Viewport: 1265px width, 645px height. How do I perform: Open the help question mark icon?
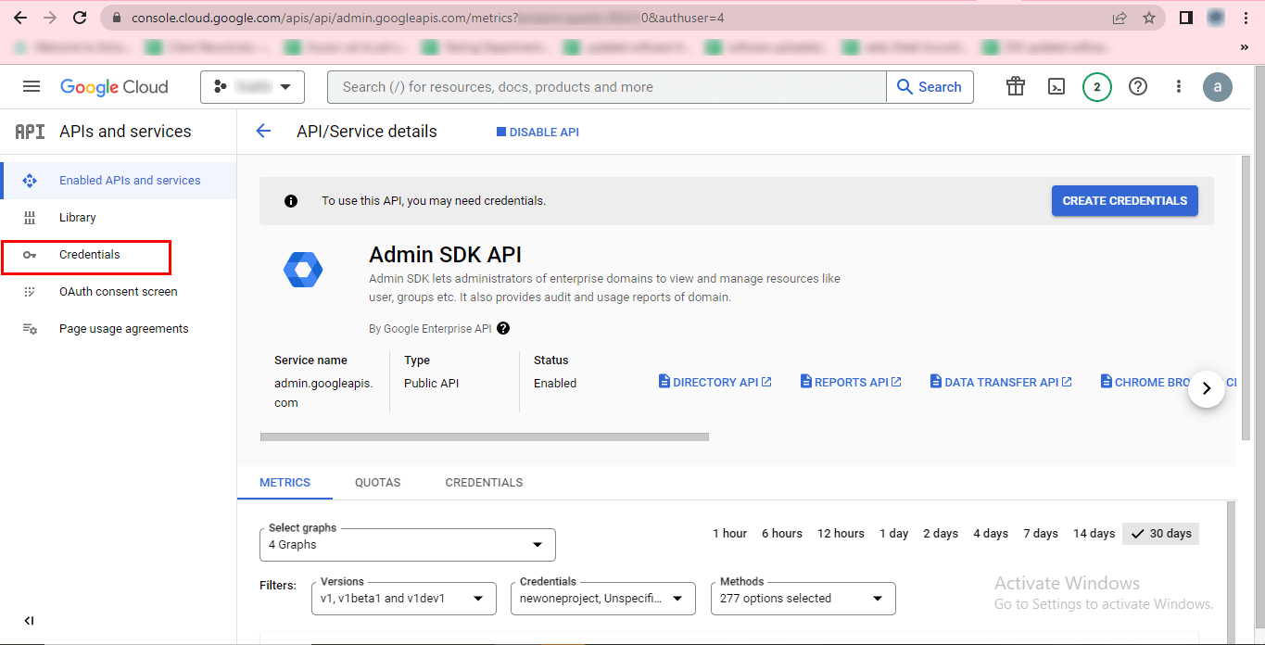pyautogui.click(x=1138, y=86)
